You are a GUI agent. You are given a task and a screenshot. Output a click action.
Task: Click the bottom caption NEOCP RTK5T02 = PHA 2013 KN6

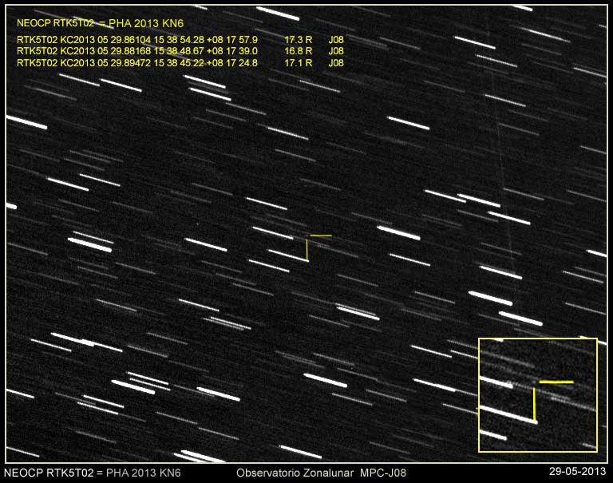[x=92, y=473]
